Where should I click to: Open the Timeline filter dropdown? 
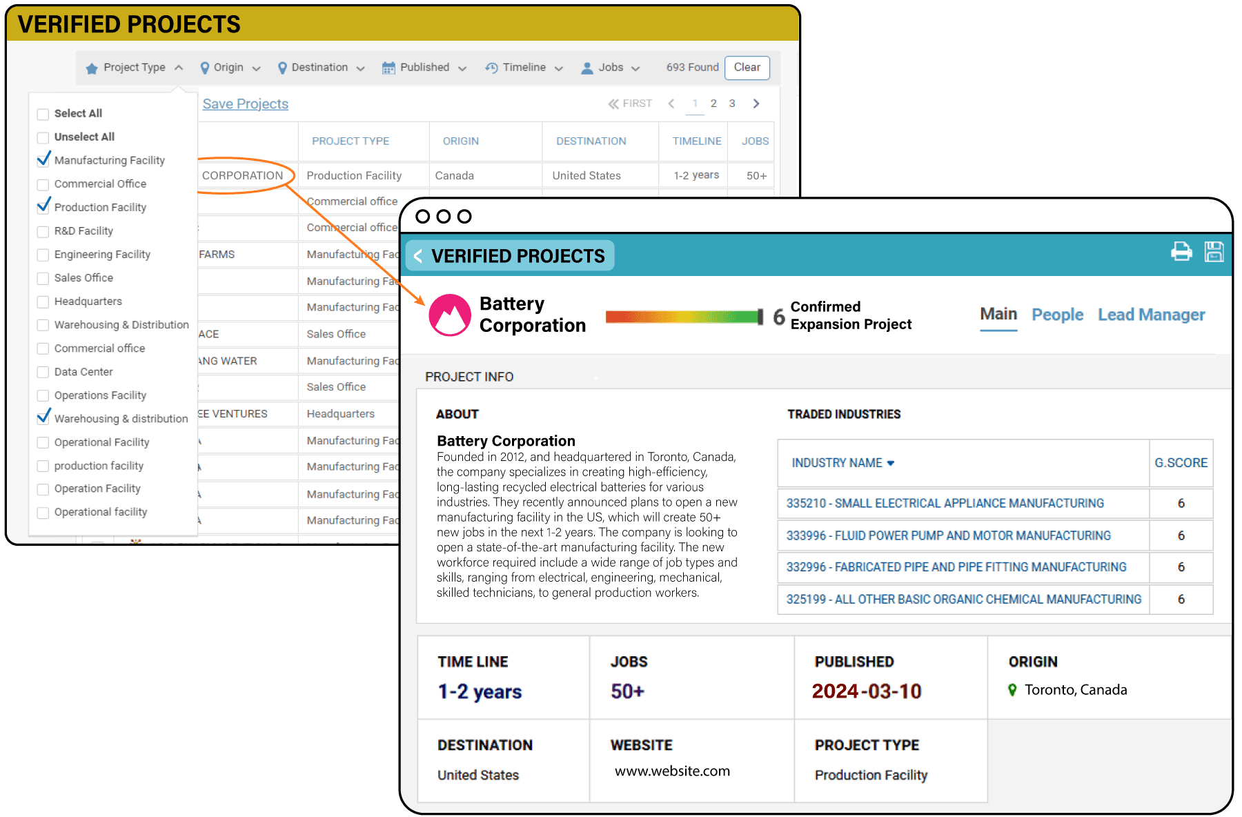[524, 68]
